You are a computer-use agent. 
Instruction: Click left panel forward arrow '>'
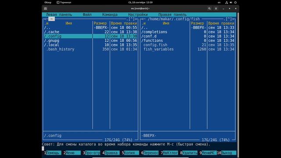136,19
